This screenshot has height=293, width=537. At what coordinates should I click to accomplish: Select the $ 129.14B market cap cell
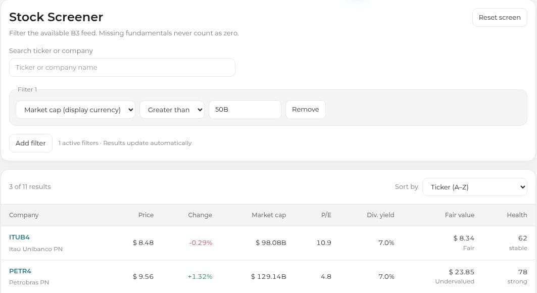coord(269,276)
